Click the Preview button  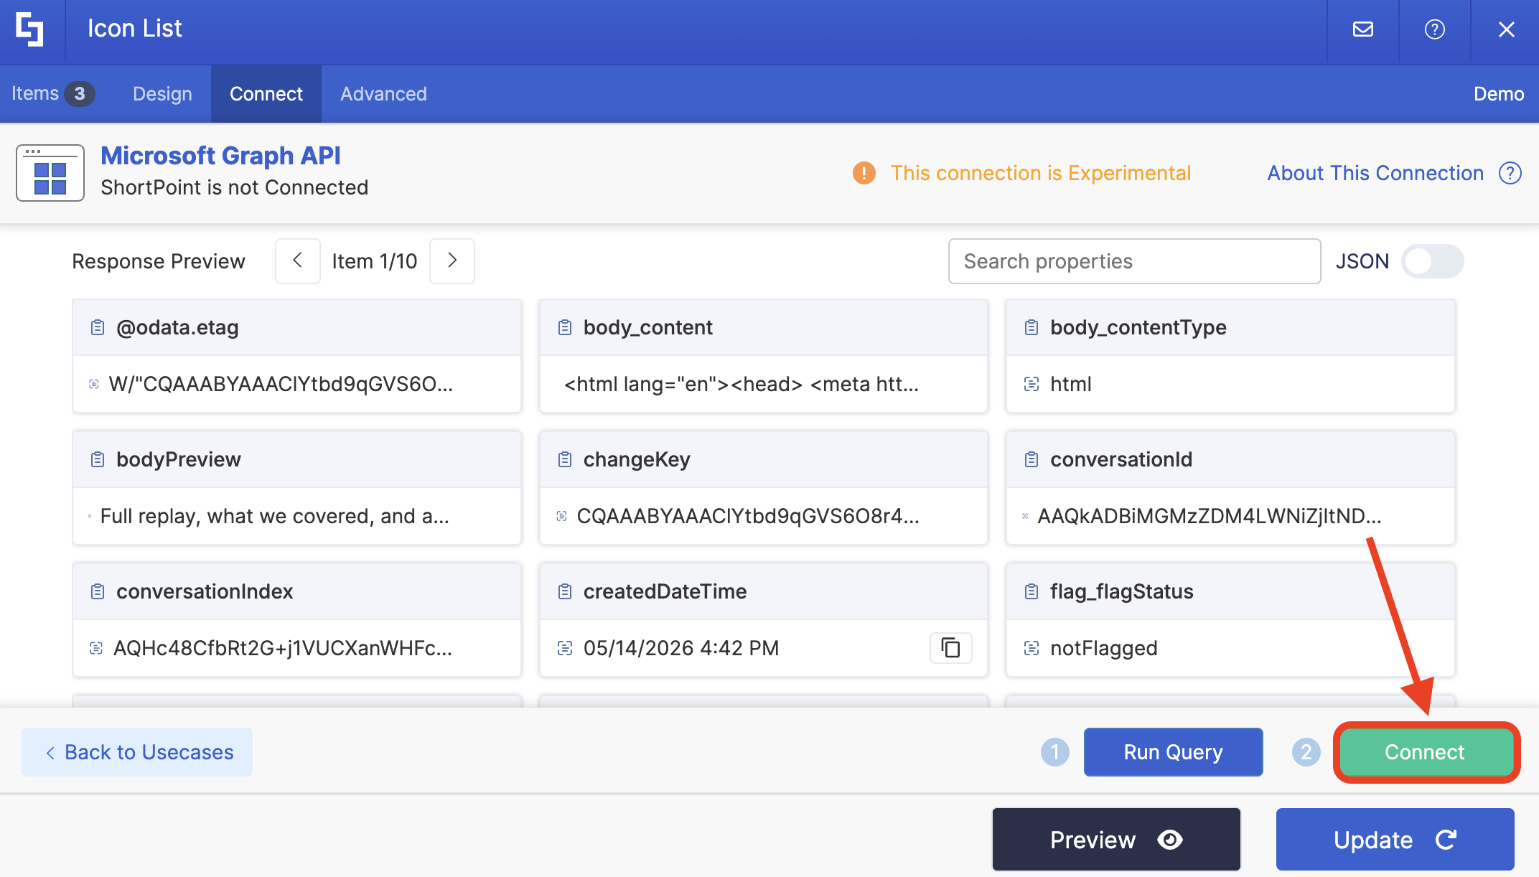(1116, 840)
